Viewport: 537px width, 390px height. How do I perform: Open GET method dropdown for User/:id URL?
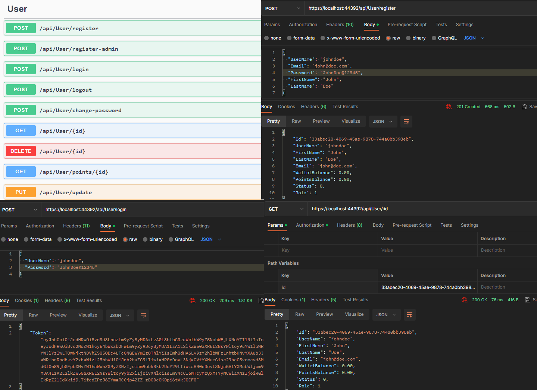[x=286, y=209]
